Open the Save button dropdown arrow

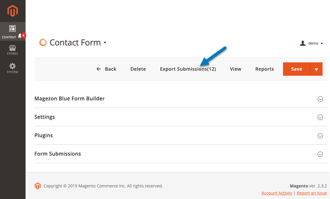316,69
